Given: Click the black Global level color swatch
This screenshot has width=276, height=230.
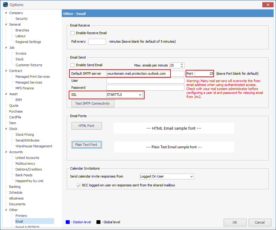Looking at the screenshot, I should (98, 222).
